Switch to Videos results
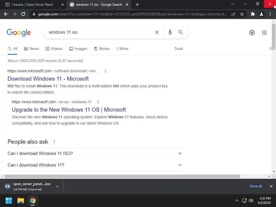Image resolution: width=276 pixels, height=207 pixels. [x=54, y=49]
